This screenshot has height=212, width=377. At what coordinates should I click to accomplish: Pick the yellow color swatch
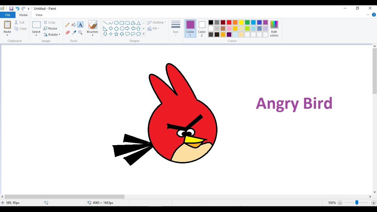pos(241,22)
